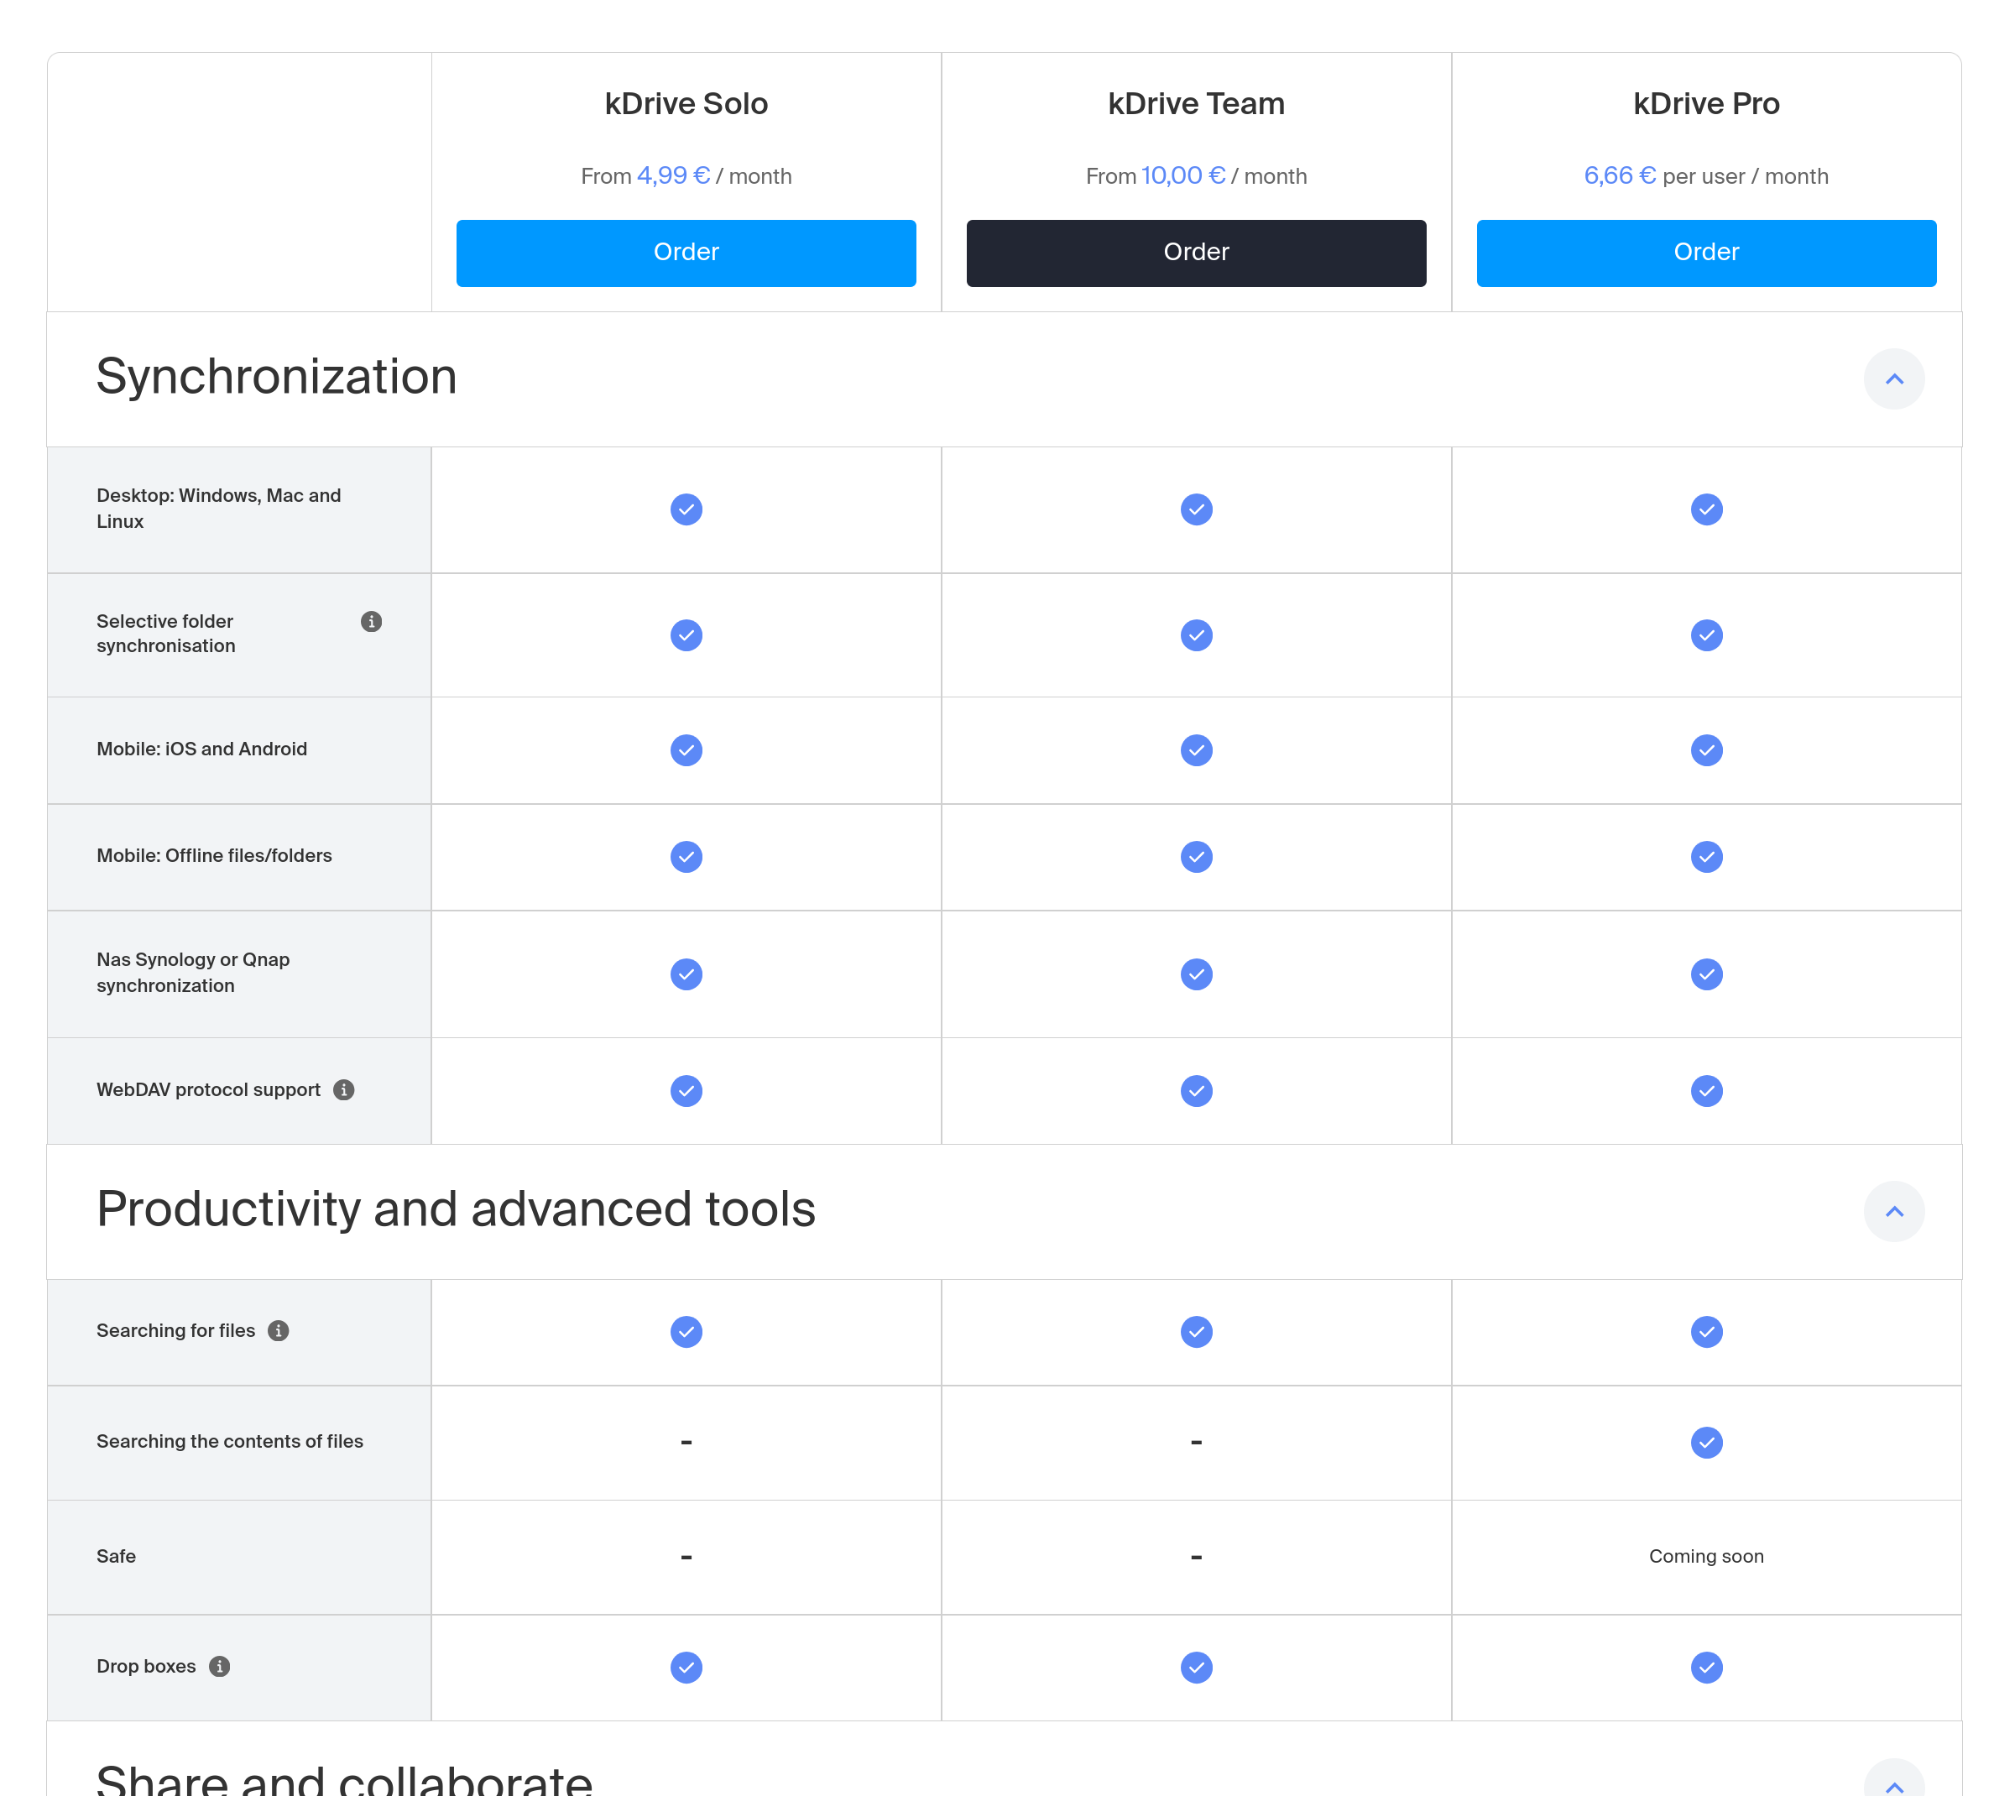Order the kDrive Team plan
Viewport: 1994px width, 1796px height.
pos(1196,253)
